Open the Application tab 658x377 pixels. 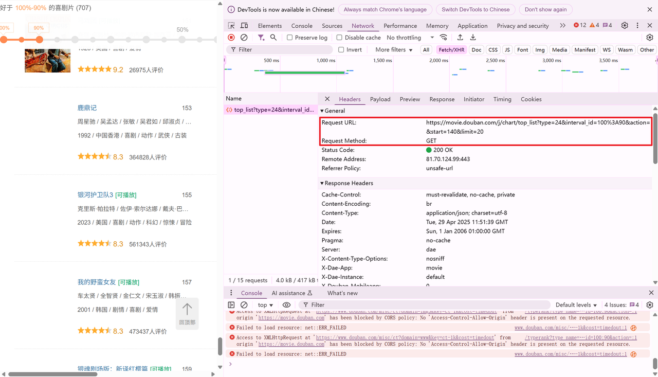[472, 26]
